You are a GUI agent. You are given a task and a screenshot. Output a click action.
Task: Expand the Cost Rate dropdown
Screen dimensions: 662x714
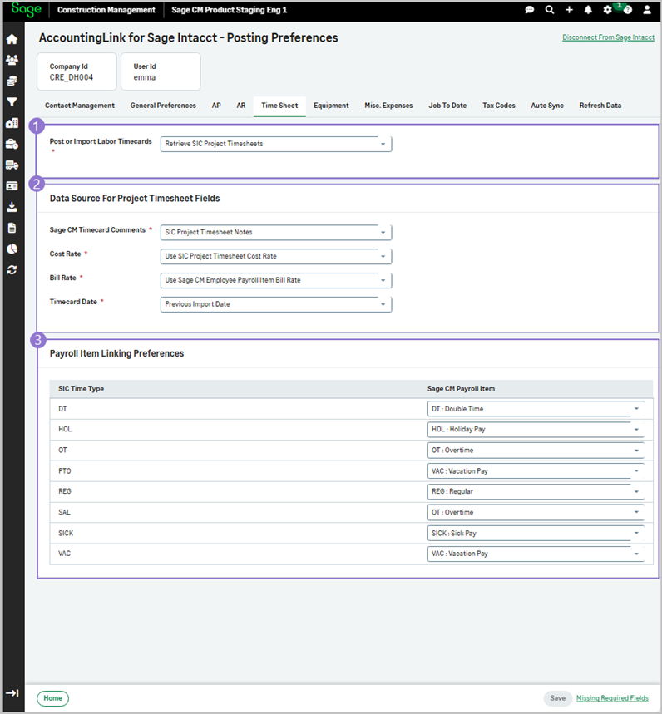[x=275, y=256]
